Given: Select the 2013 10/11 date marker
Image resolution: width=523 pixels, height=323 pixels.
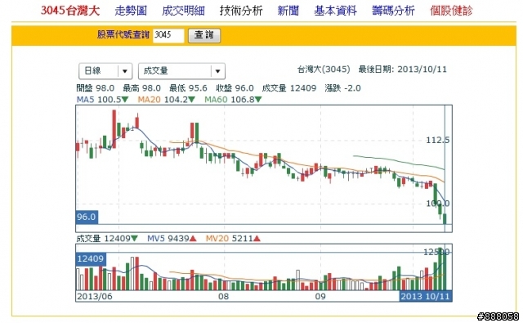Looking at the screenshot, I should point(425,296).
